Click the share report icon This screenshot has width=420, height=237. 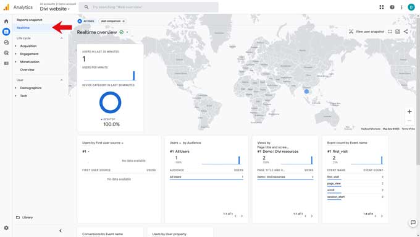406,32
